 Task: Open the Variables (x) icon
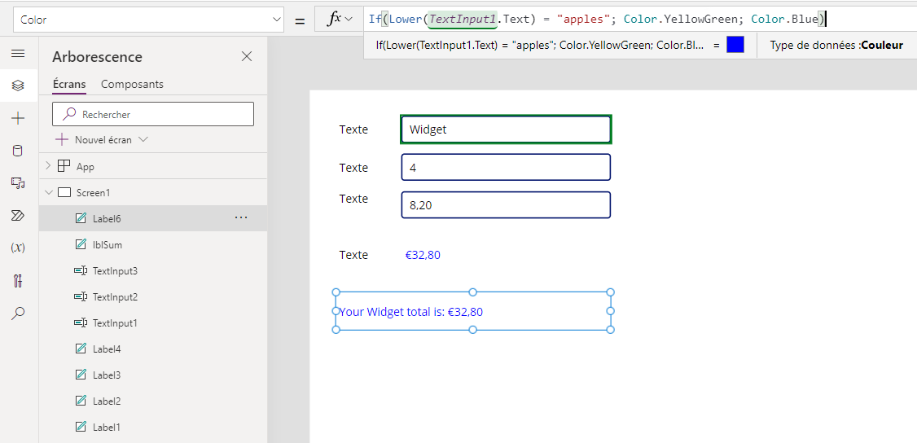coord(18,248)
